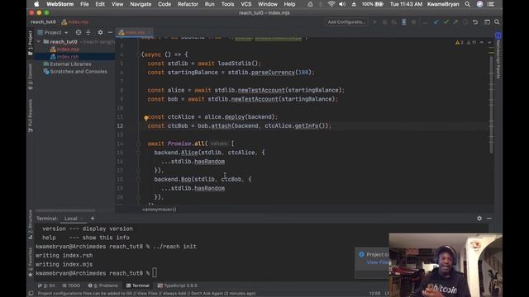
Task: Open the Terminal tool window tab
Action: (x=138, y=285)
